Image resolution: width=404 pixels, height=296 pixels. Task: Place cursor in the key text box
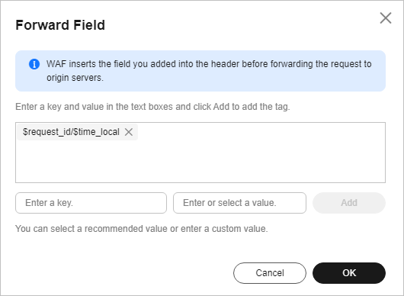point(91,203)
